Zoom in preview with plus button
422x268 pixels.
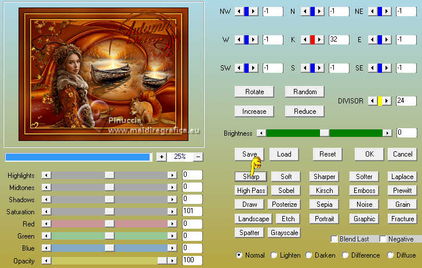click(162, 157)
